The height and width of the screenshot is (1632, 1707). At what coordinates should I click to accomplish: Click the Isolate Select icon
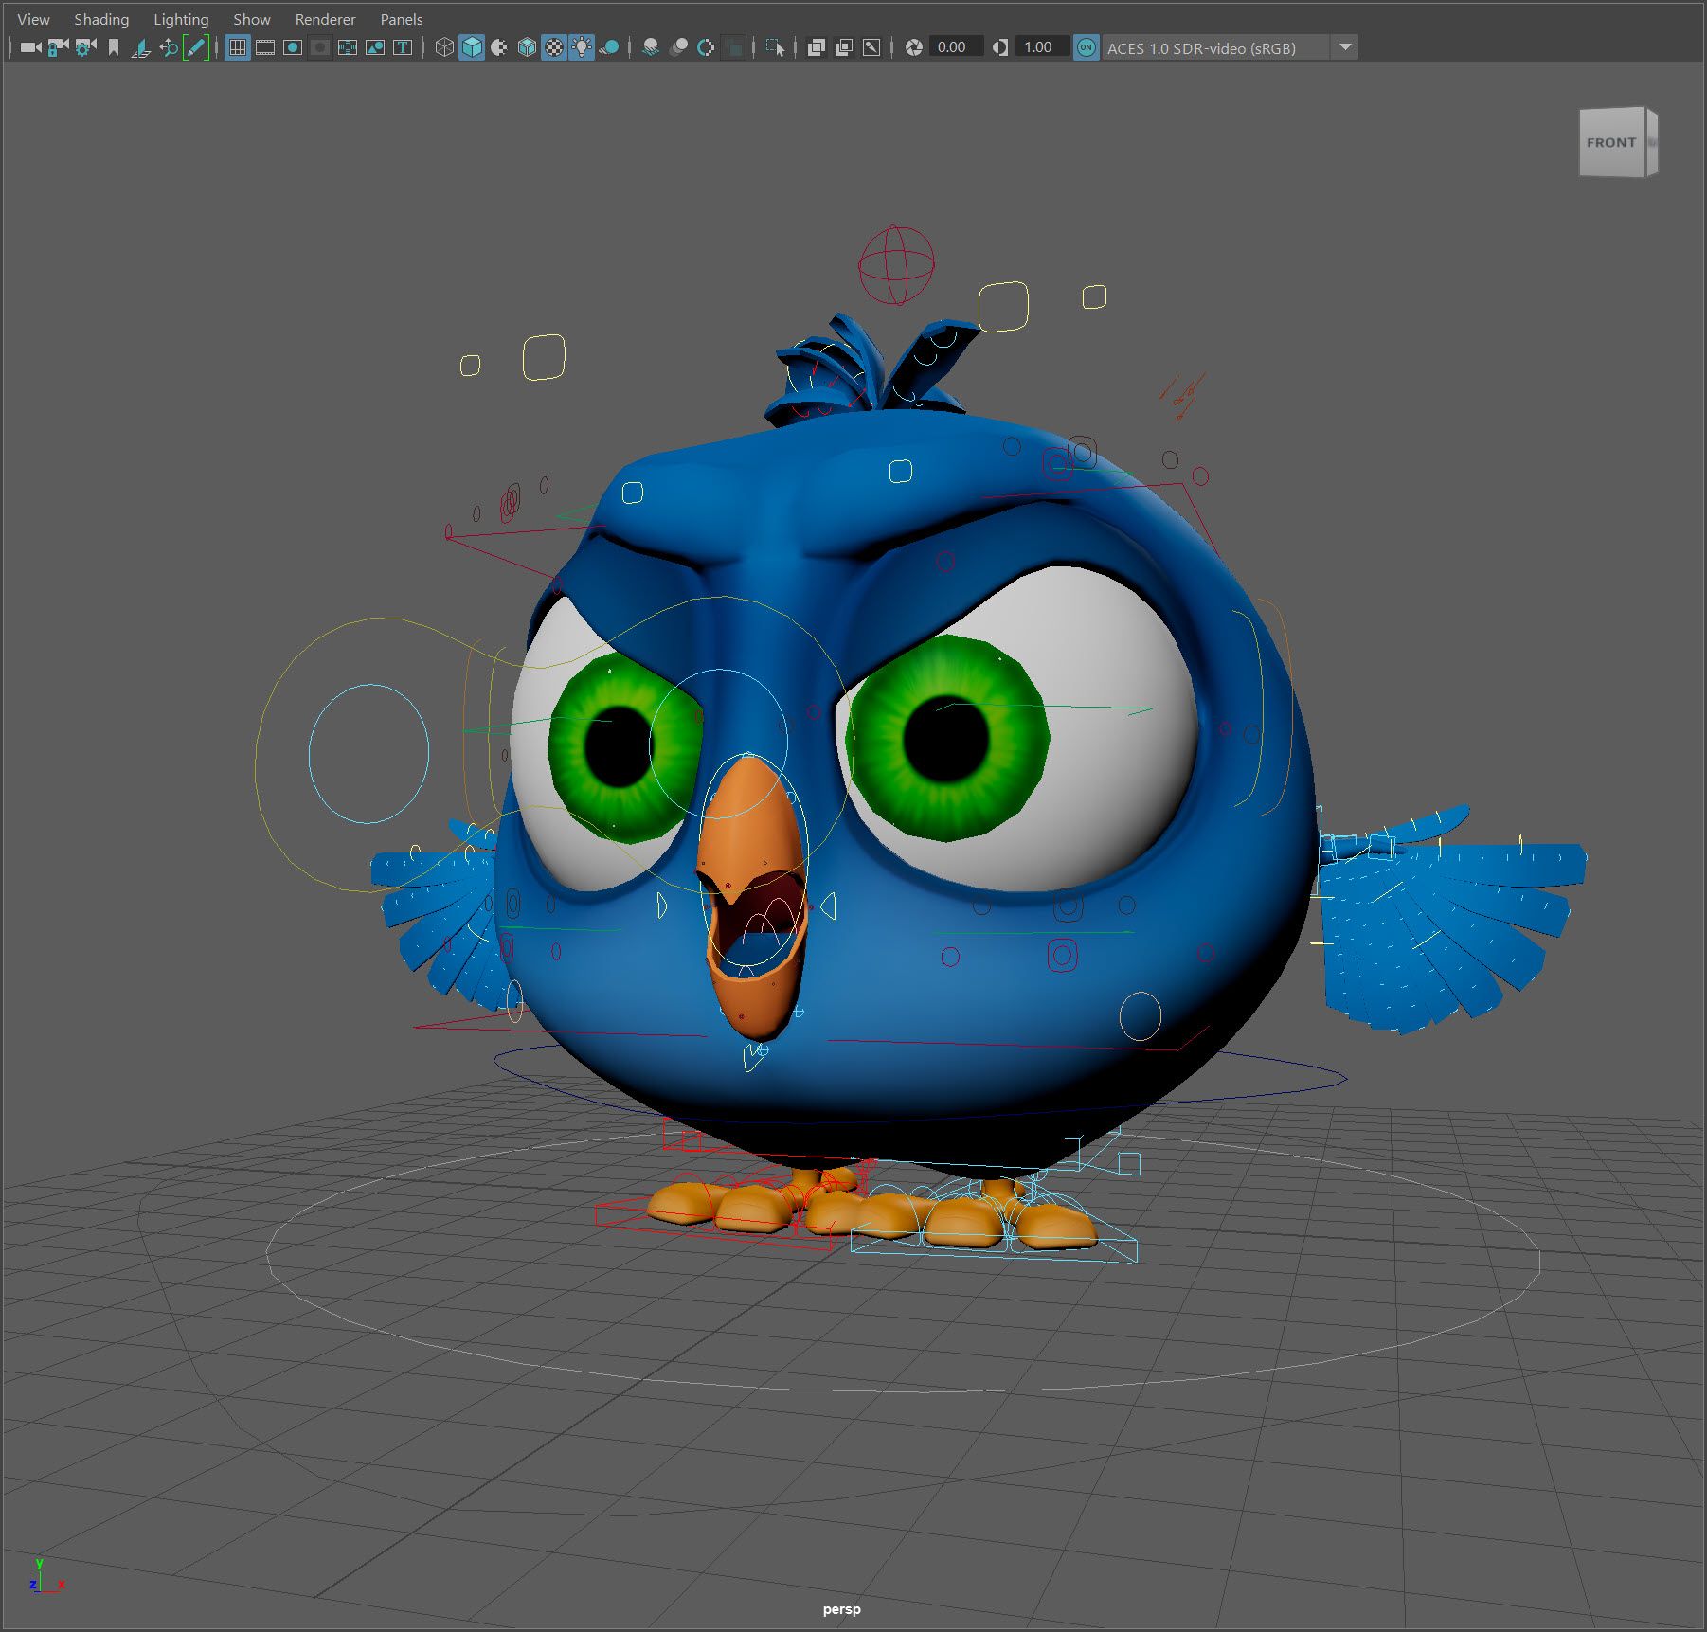[x=775, y=47]
